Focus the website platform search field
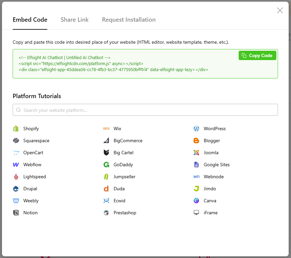The height and width of the screenshot is (258, 291). tap(145, 110)
